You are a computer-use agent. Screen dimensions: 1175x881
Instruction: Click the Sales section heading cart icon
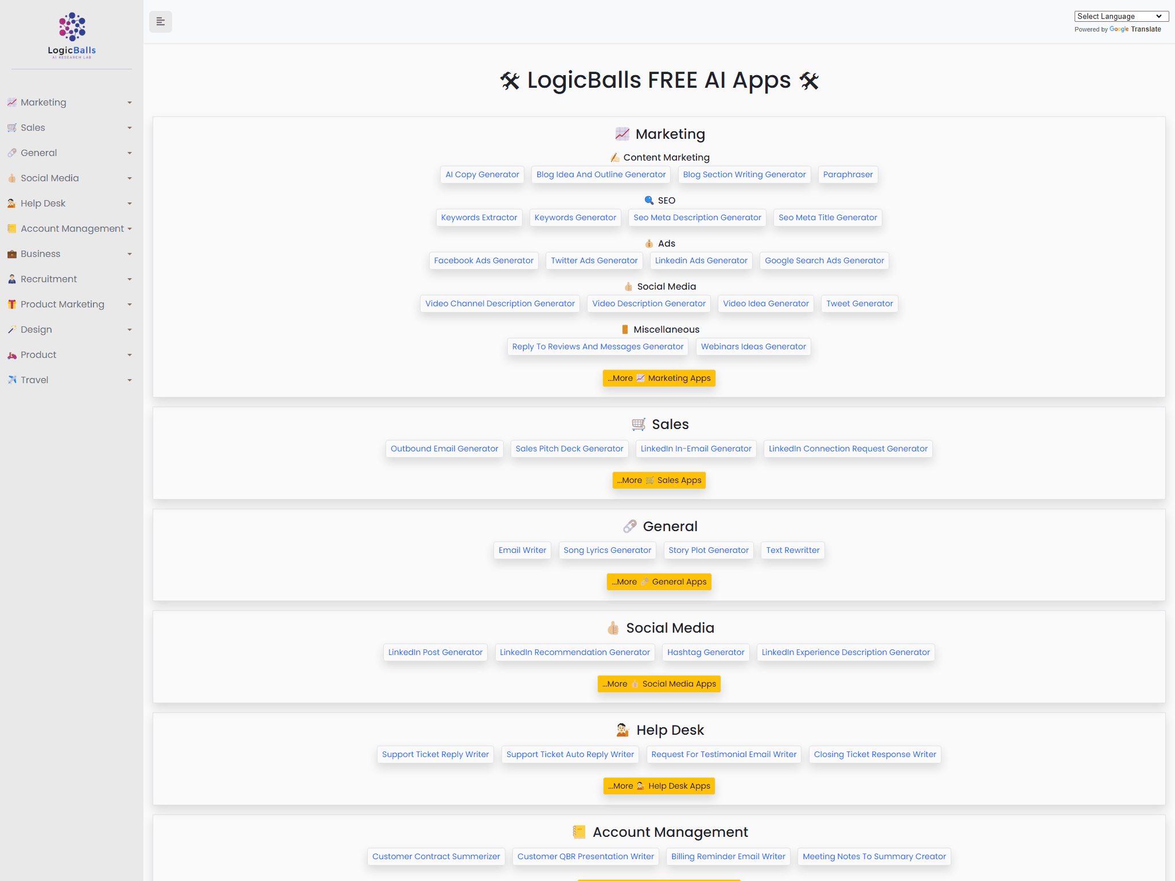pyautogui.click(x=639, y=424)
